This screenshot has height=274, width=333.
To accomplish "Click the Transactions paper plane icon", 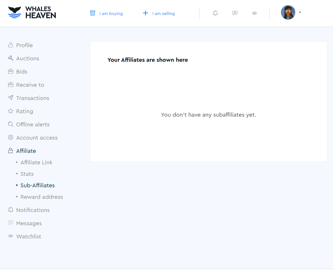I will pos(11,98).
